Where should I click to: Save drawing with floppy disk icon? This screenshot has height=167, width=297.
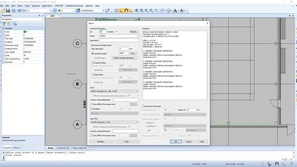pos(8,11)
